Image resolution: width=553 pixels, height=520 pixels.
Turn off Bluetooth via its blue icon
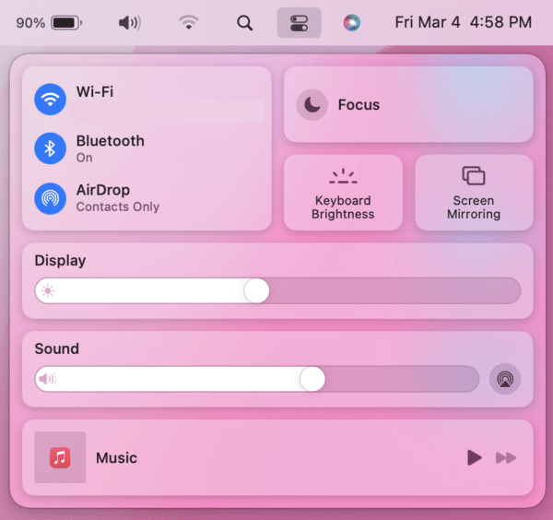point(50,148)
